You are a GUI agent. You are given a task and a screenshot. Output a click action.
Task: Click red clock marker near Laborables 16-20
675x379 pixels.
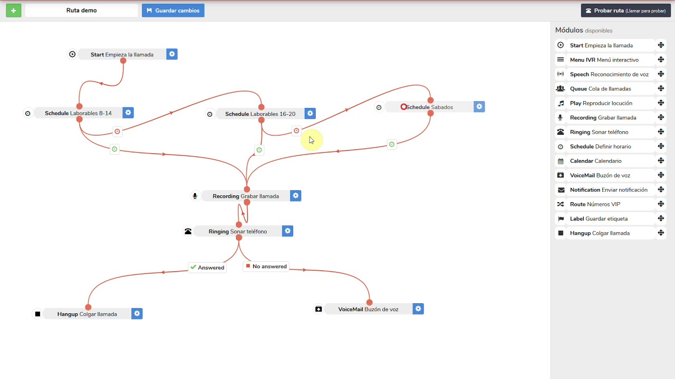[x=296, y=131]
